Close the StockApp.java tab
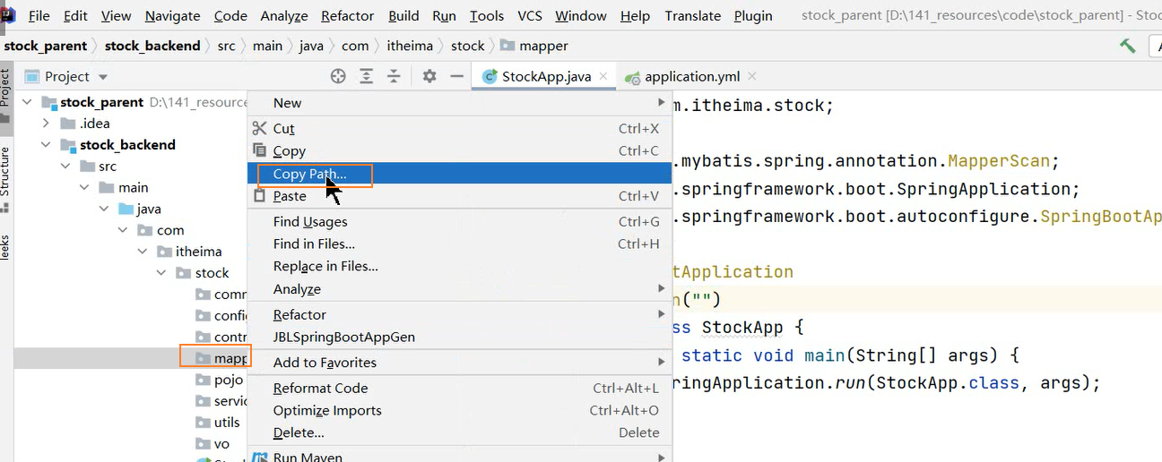This screenshot has height=462, width=1162. click(604, 76)
